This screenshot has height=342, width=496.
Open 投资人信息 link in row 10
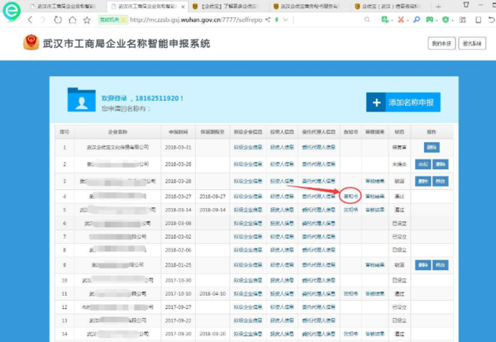coord(282,280)
